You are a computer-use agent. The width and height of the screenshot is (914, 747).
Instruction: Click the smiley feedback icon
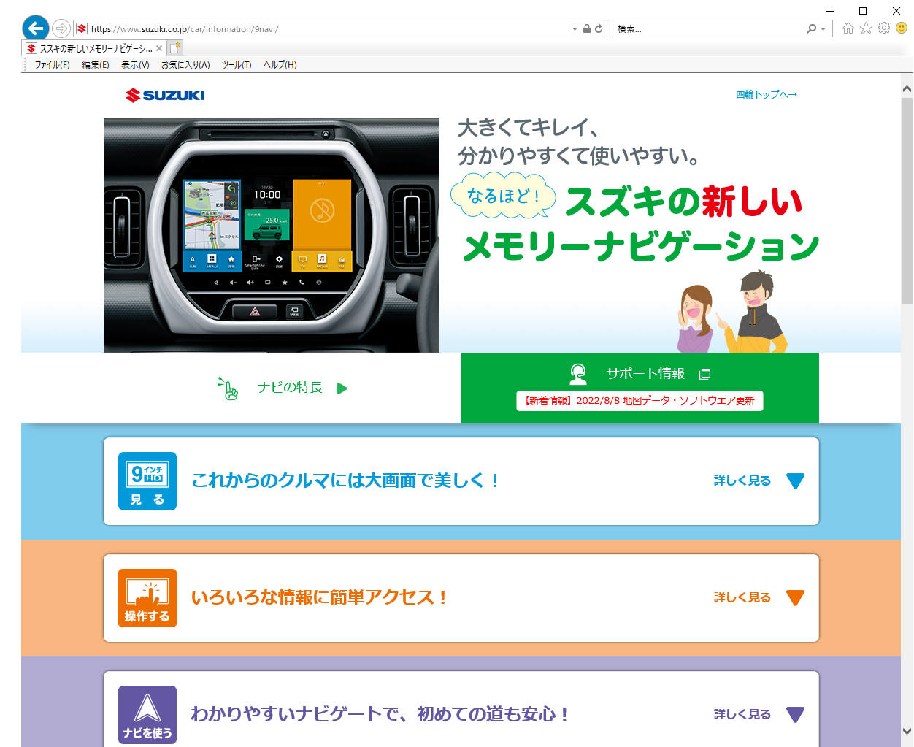pyautogui.click(x=902, y=28)
